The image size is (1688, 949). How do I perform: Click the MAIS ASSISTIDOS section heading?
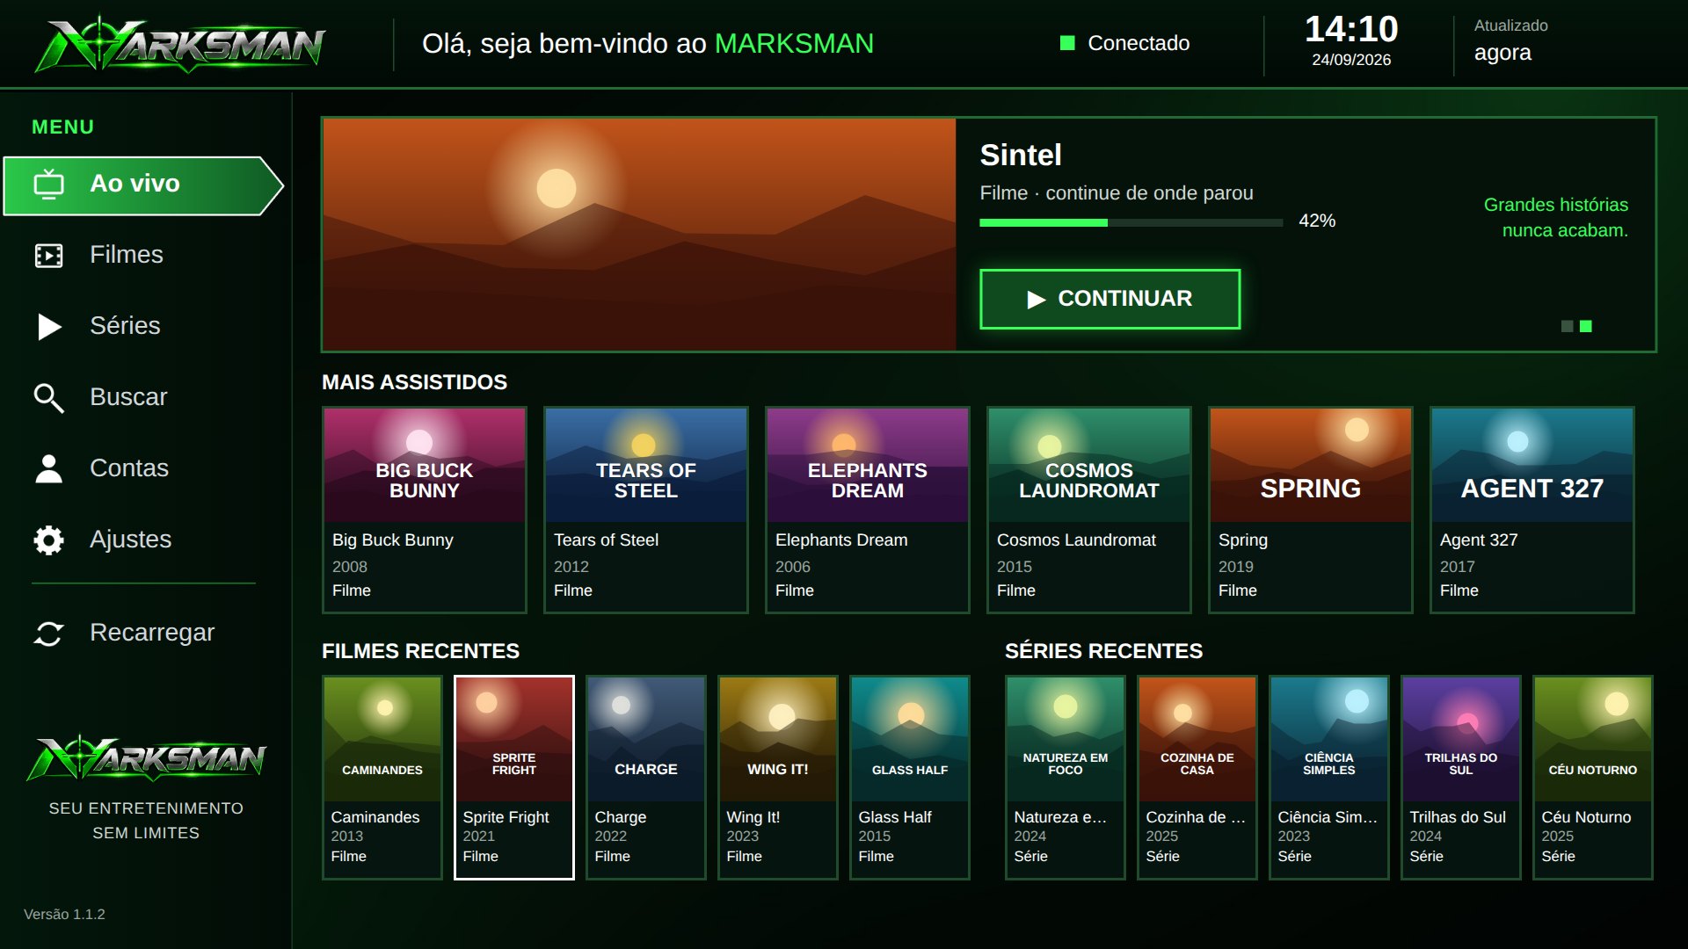pyautogui.click(x=414, y=382)
